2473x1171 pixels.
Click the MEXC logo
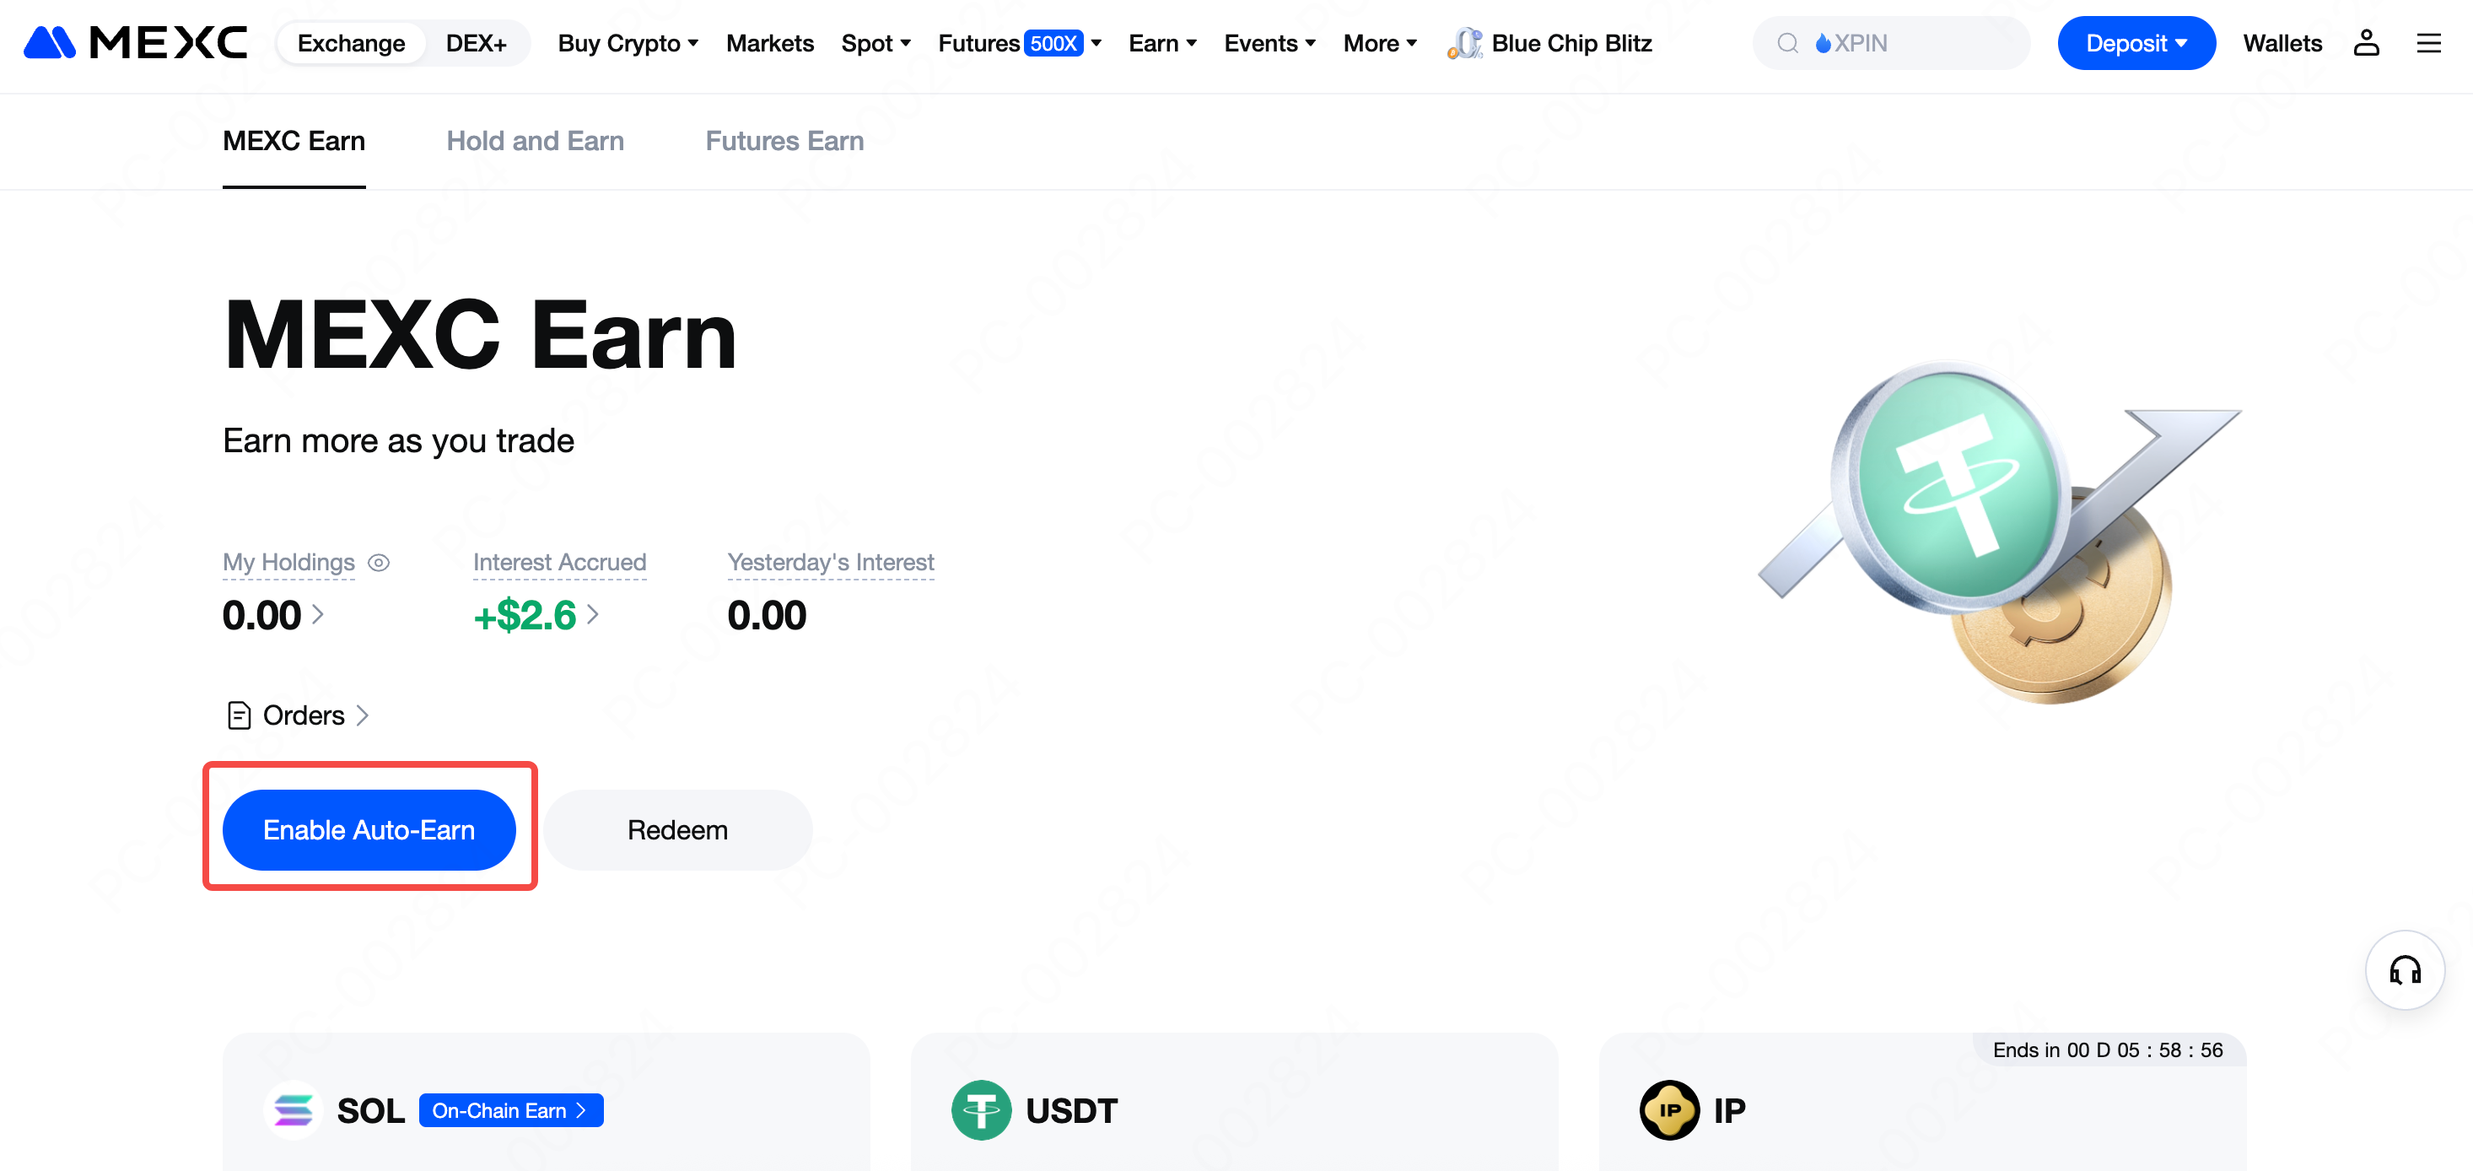click(x=135, y=43)
